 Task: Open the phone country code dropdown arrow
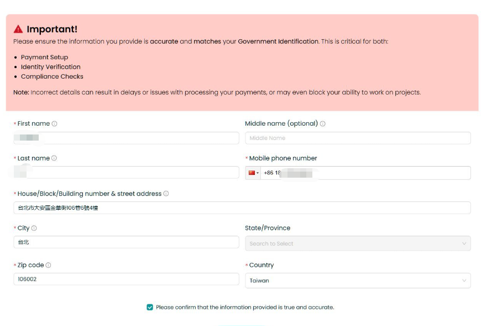[x=258, y=173]
